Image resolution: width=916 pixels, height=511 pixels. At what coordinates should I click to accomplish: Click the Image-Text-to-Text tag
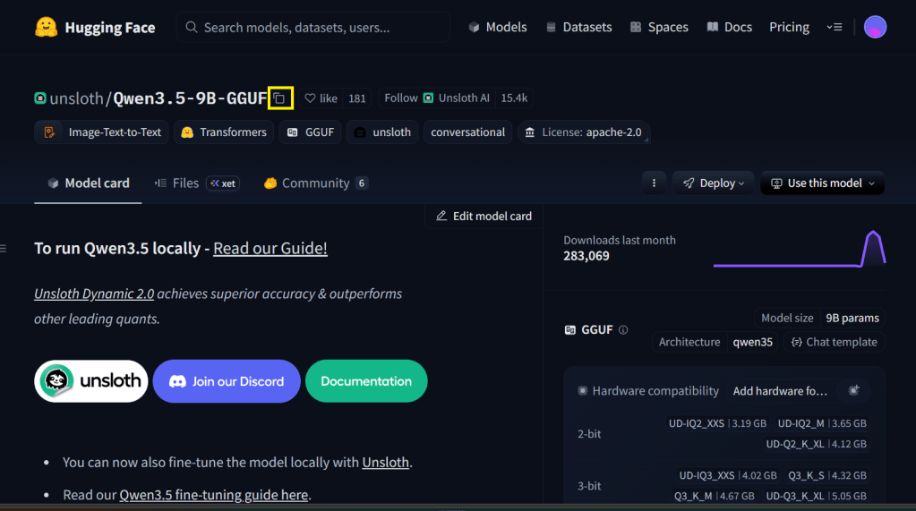point(102,132)
